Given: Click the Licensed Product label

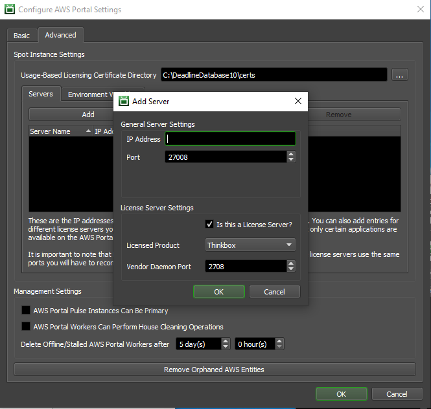Looking at the screenshot, I should (x=153, y=245).
